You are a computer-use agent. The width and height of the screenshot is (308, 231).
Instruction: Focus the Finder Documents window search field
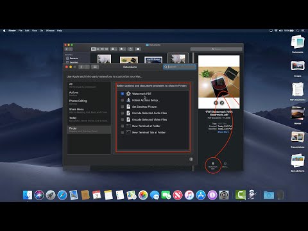point(216,49)
